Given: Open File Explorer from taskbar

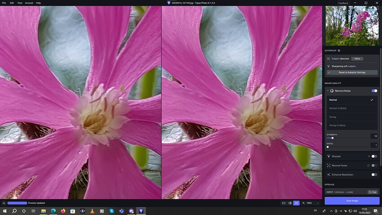Looking at the screenshot, I should tap(43, 211).
